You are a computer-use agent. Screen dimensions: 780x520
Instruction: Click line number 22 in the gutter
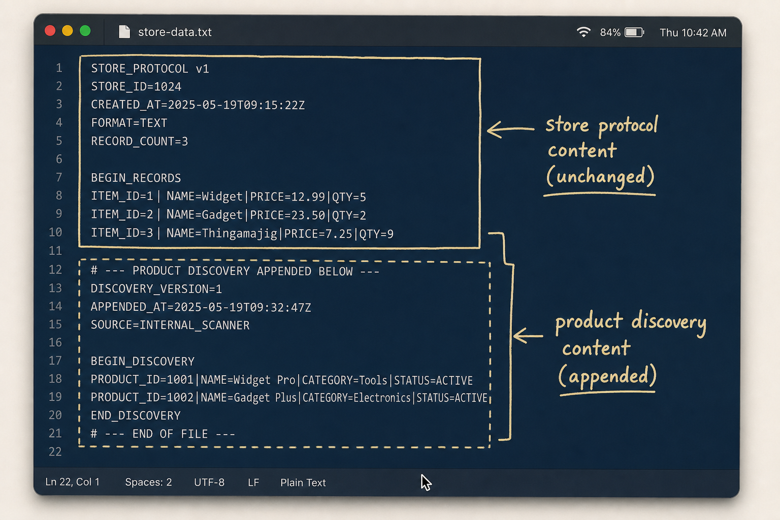pyautogui.click(x=55, y=452)
